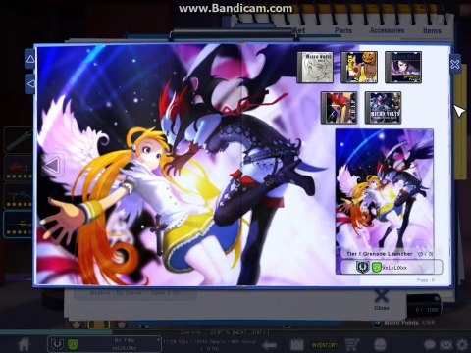Open the purple-haired girl album cover thumbnail

[403, 68]
